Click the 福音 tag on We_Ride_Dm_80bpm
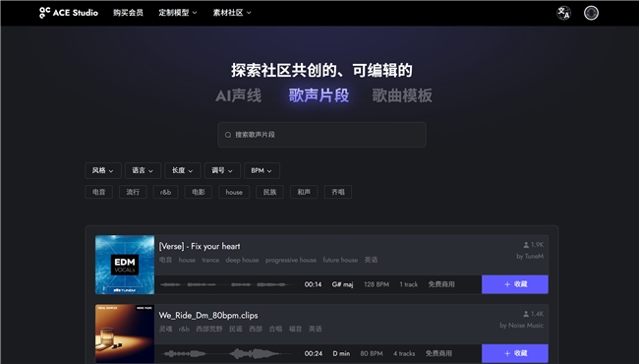 (x=295, y=329)
